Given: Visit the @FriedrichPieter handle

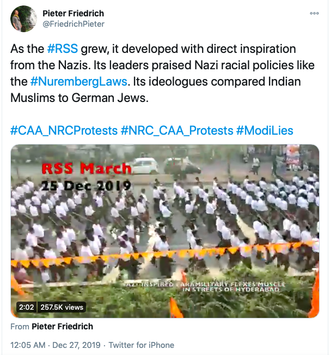Looking at the screenshot, I should [x=73, y=24].
